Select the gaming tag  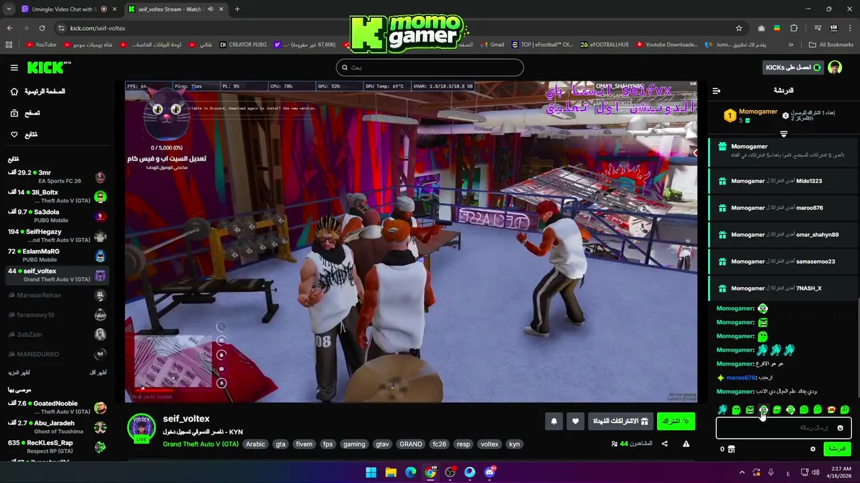point(354,444)
